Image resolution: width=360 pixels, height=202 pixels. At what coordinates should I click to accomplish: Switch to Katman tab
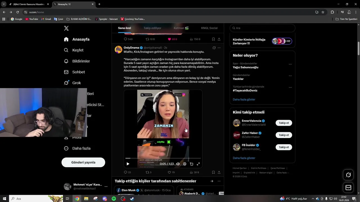(181, 28)
